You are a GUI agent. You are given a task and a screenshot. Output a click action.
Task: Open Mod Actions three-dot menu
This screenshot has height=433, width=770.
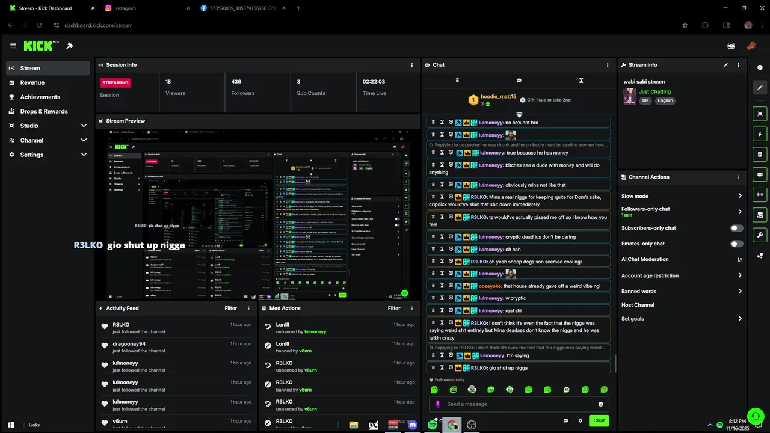[412, 309]
